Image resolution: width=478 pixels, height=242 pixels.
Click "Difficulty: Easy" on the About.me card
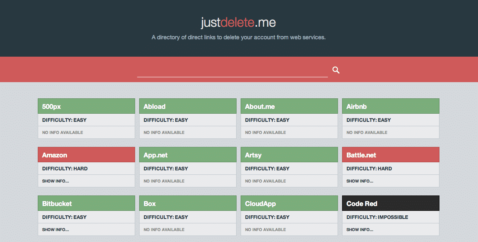coord(267,120)
